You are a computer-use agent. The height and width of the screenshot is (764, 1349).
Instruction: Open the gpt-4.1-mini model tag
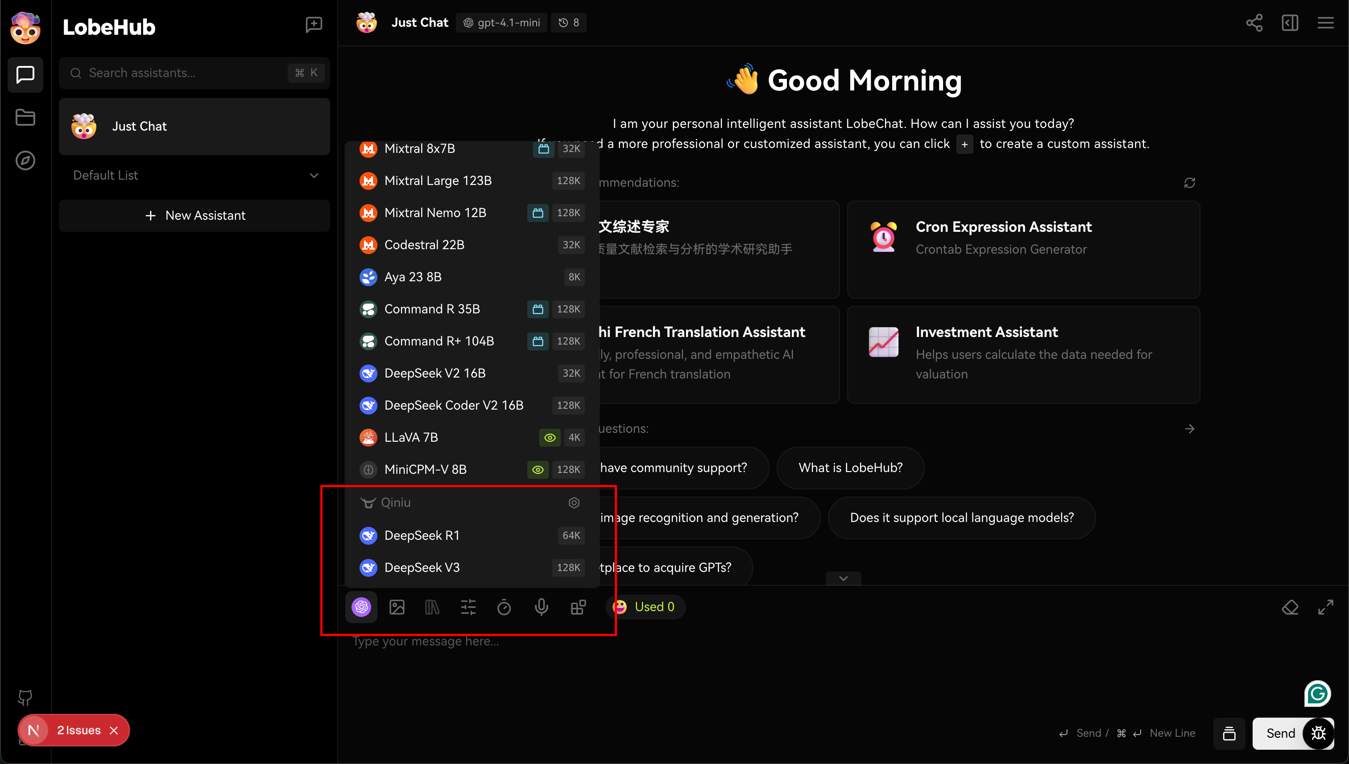coord(501,23)
